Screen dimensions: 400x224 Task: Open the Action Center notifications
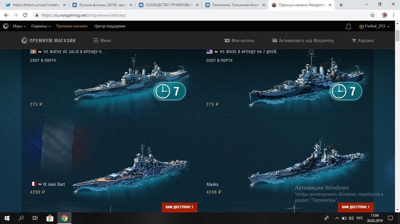(390, 218)
